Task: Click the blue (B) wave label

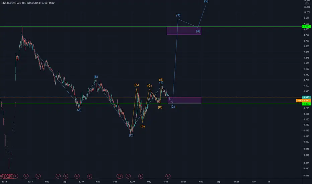Action: tap(96, 77)
